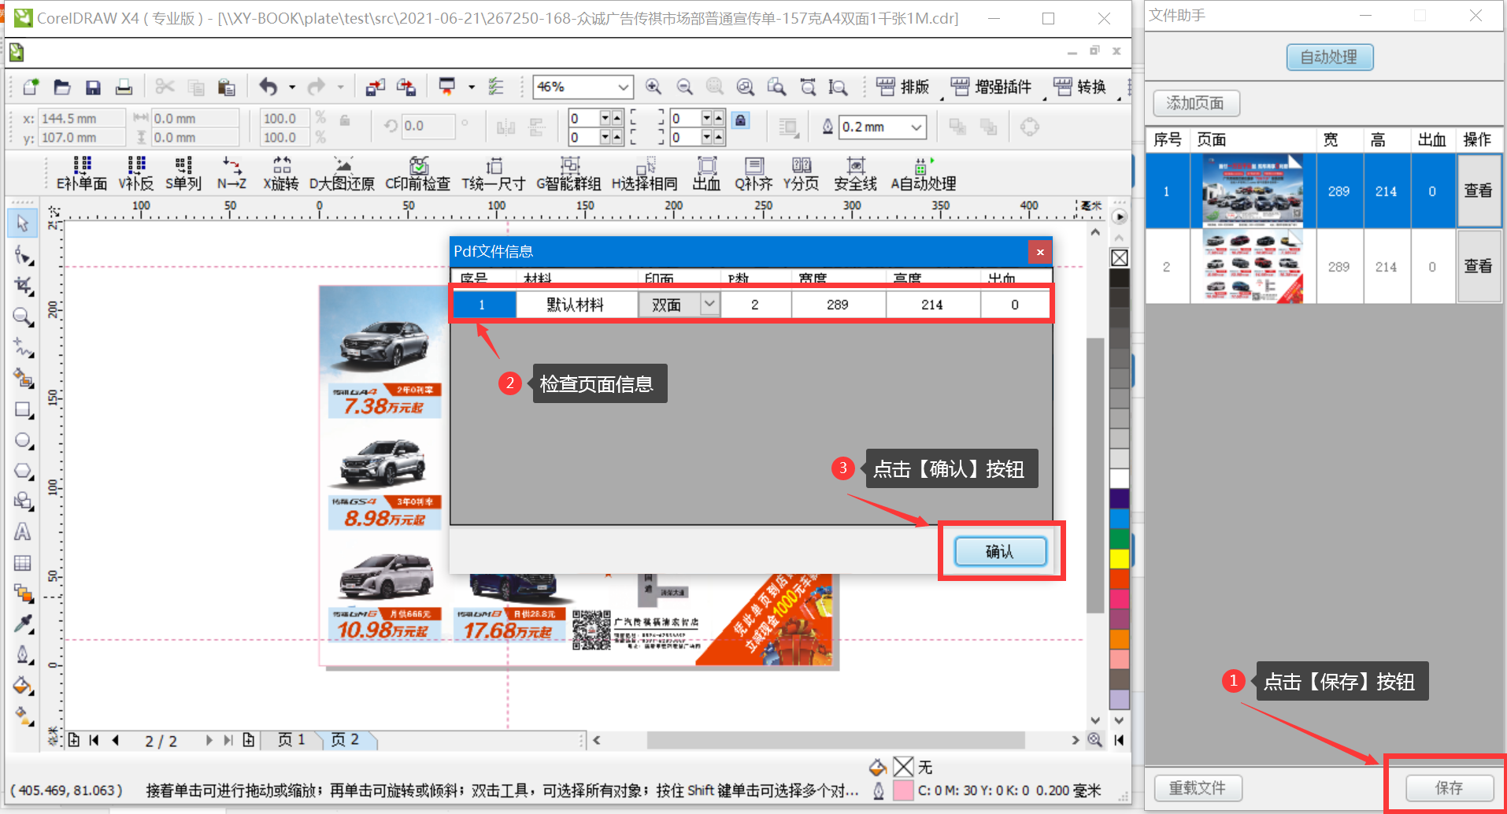Click the Print icon in the toolbar

pos(124,87)
